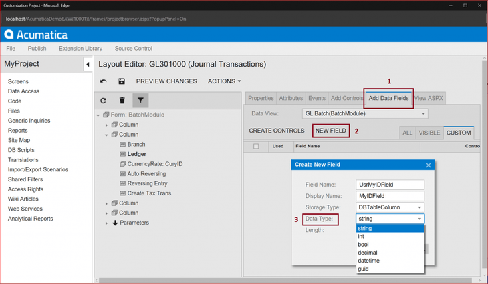This screenshot has height=284, width=488.
Task: Click the save floppy disk icon
Action: click(x=122, y=81)
